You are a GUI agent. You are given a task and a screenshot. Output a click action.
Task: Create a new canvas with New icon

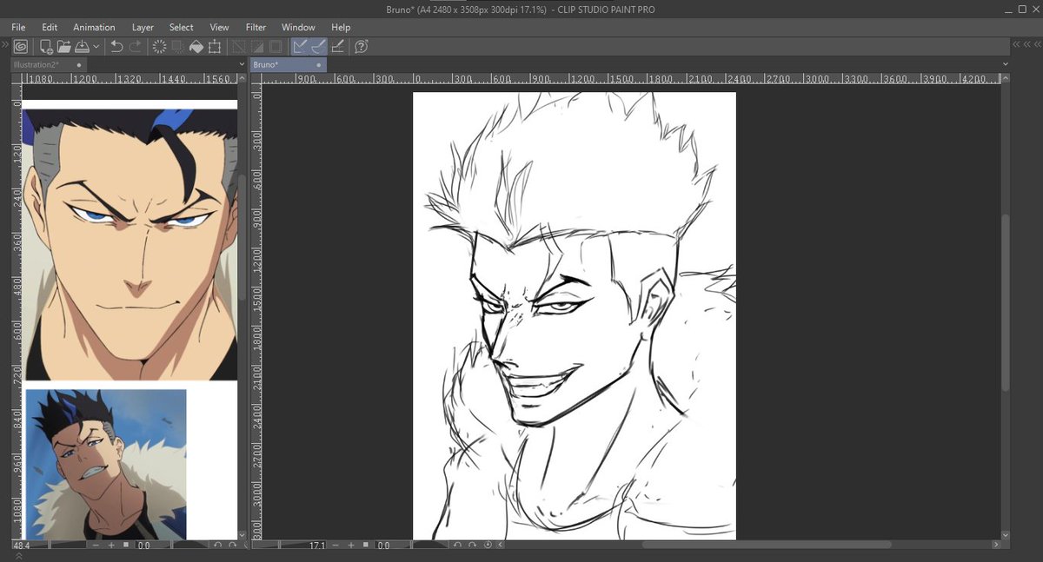pyautogui.click(x=45, y=46)
